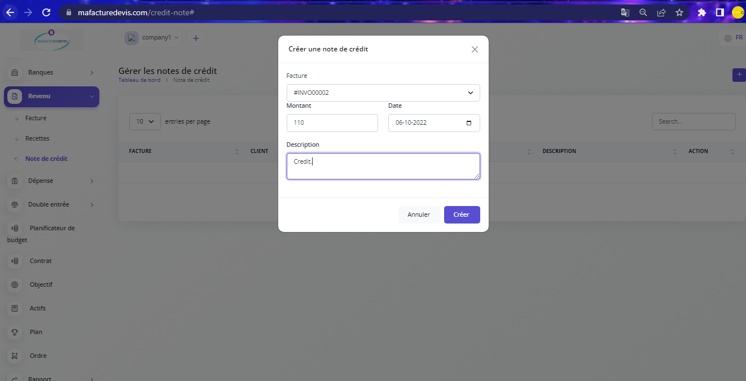Image resolution: width=746 pixels, height=381 pixels.
Task: Click the plus icon beside company1
Action: [x=196, y=38]
